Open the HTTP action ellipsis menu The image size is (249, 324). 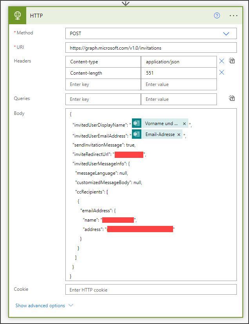pyautogui.click(x=233, y=16)
